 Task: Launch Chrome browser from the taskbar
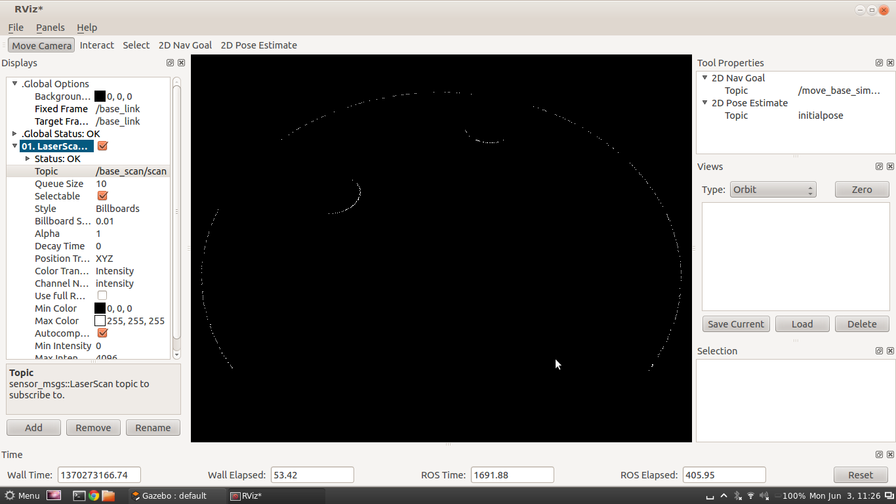click(x=94, y=495)
